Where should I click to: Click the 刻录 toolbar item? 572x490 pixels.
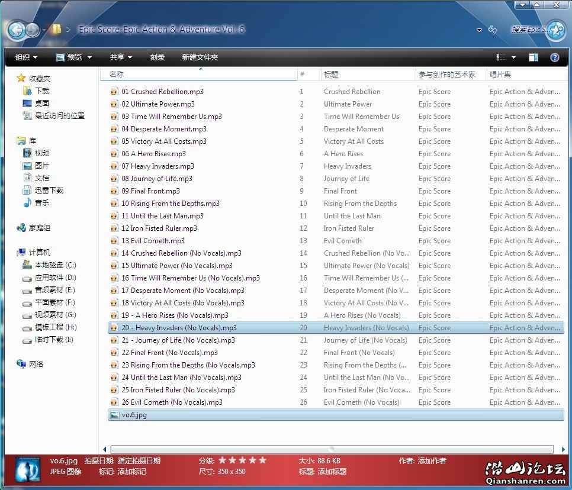pyautogui.click(x=158, y=57)
